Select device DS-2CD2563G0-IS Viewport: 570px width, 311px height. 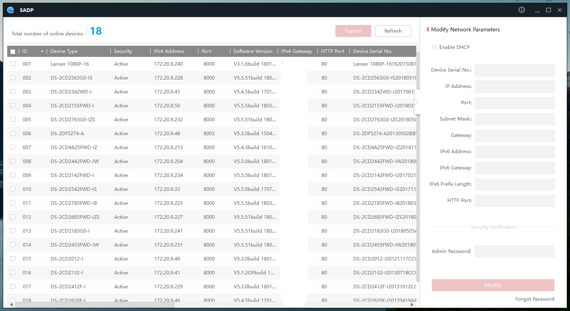tap(71, 78)
